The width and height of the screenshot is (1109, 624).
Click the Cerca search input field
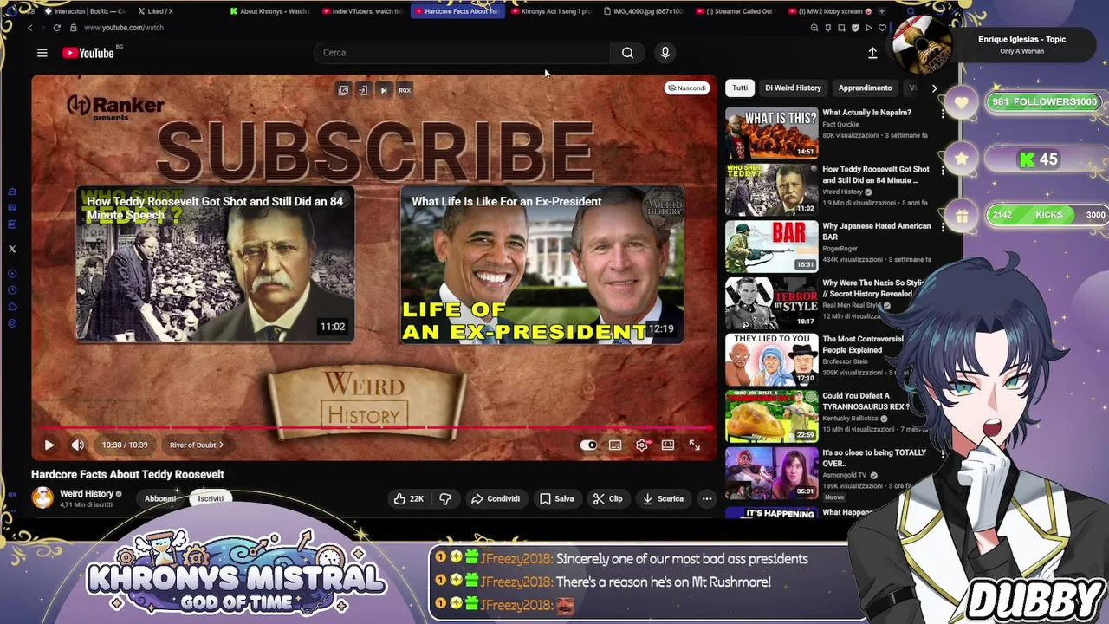tap(462, 53)
